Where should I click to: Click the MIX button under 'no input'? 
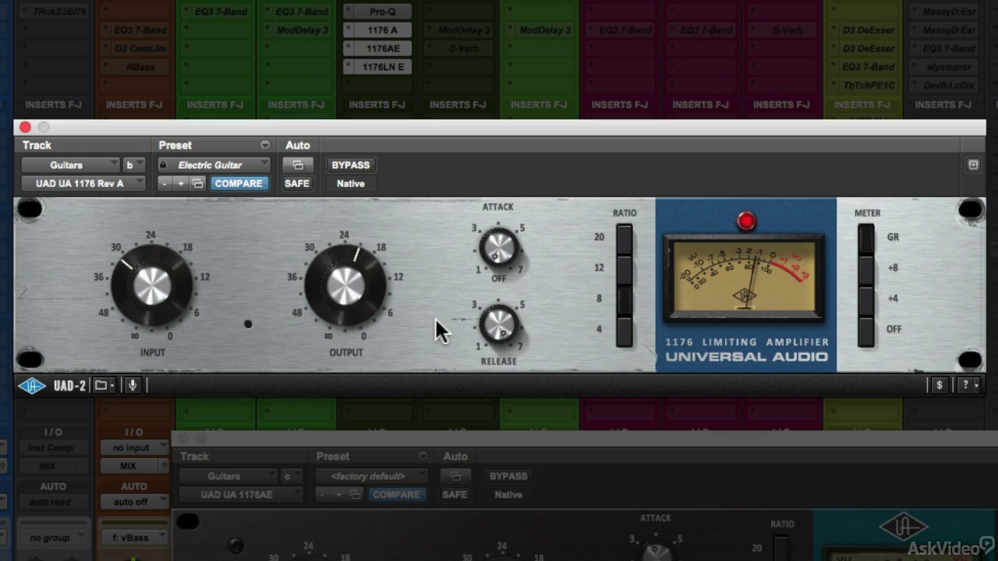coord(129,466)
